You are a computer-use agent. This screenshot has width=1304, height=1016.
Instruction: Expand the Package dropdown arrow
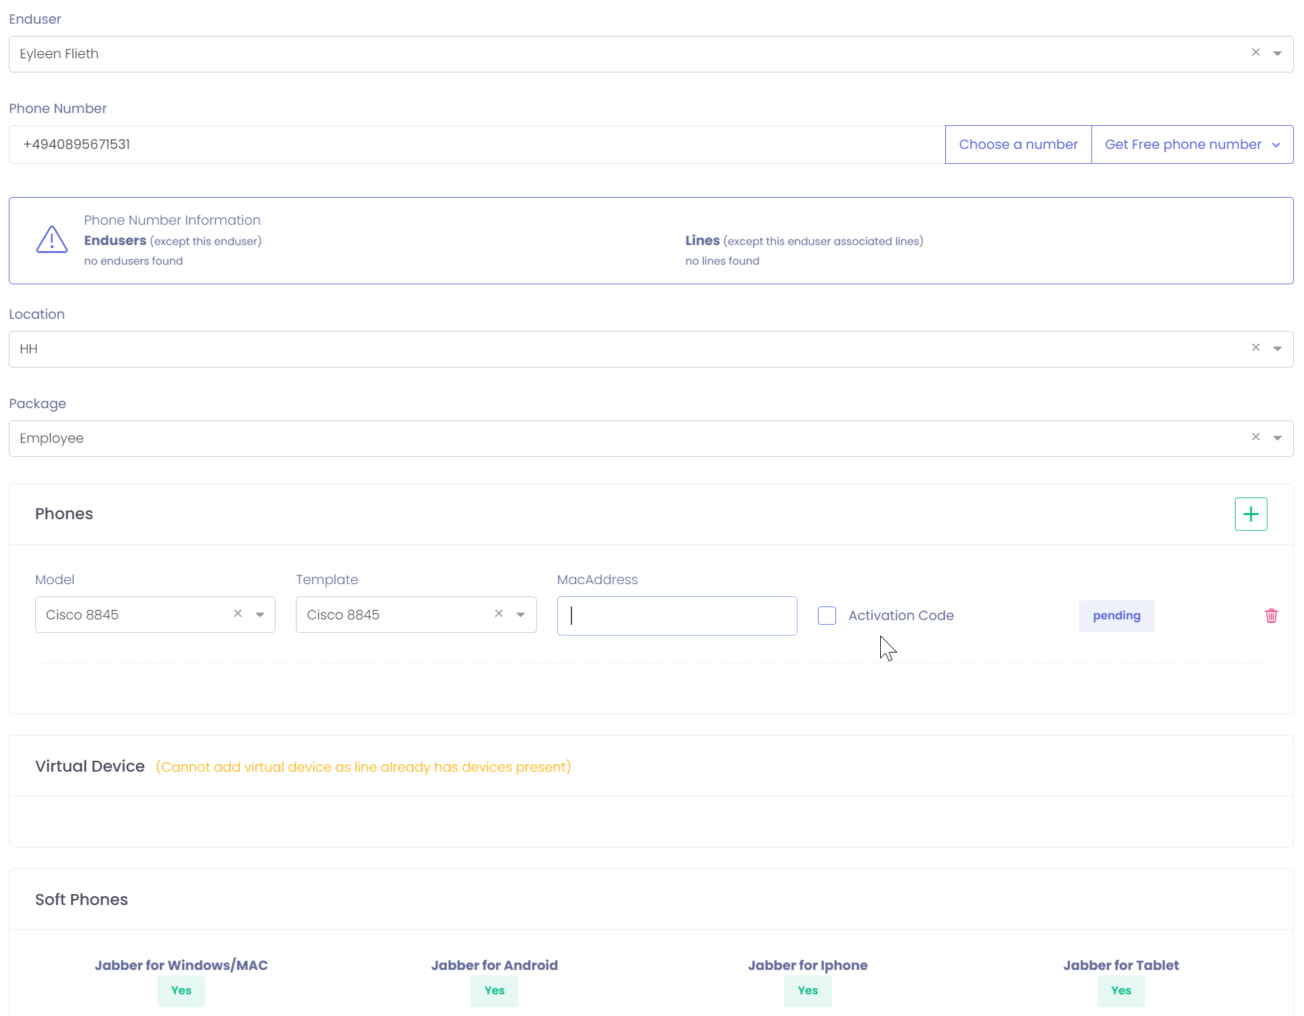1278,438
